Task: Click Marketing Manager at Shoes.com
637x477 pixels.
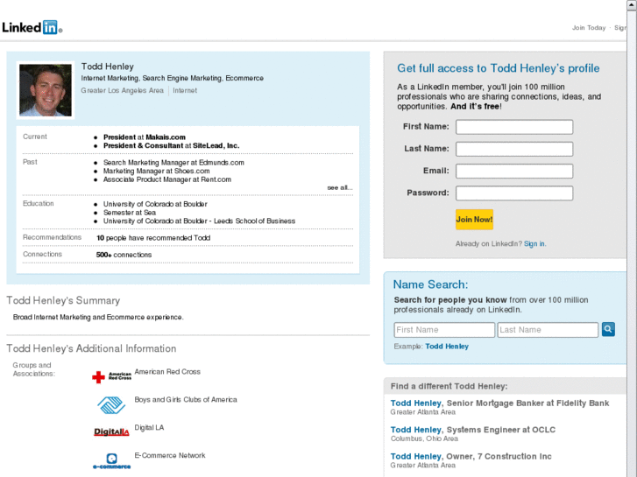Action: (157, 171)
